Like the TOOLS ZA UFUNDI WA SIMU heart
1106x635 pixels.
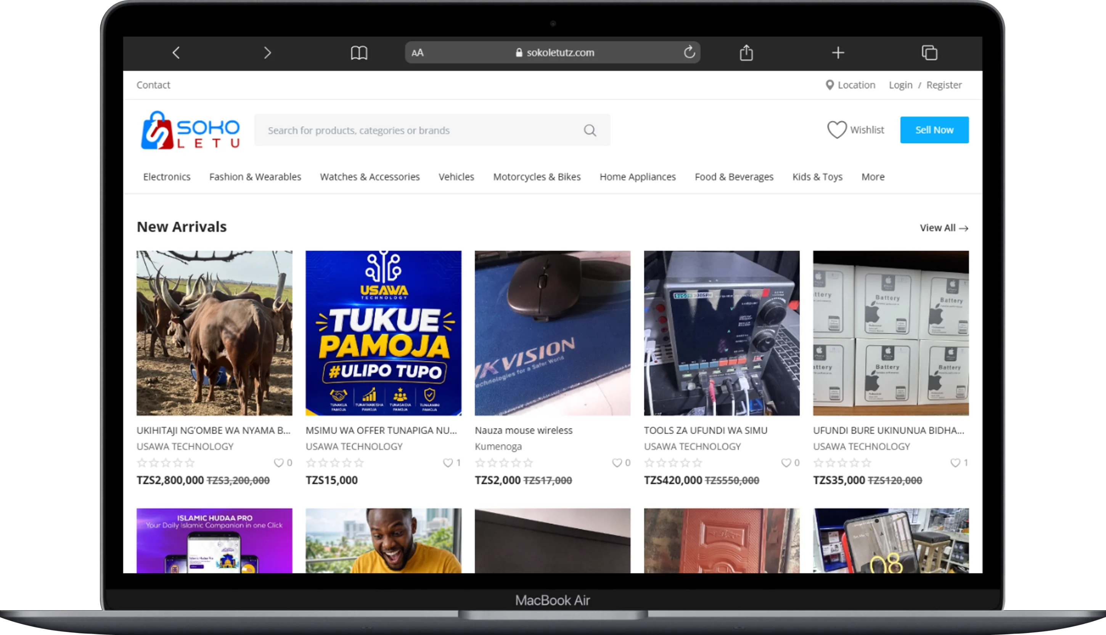786,463
